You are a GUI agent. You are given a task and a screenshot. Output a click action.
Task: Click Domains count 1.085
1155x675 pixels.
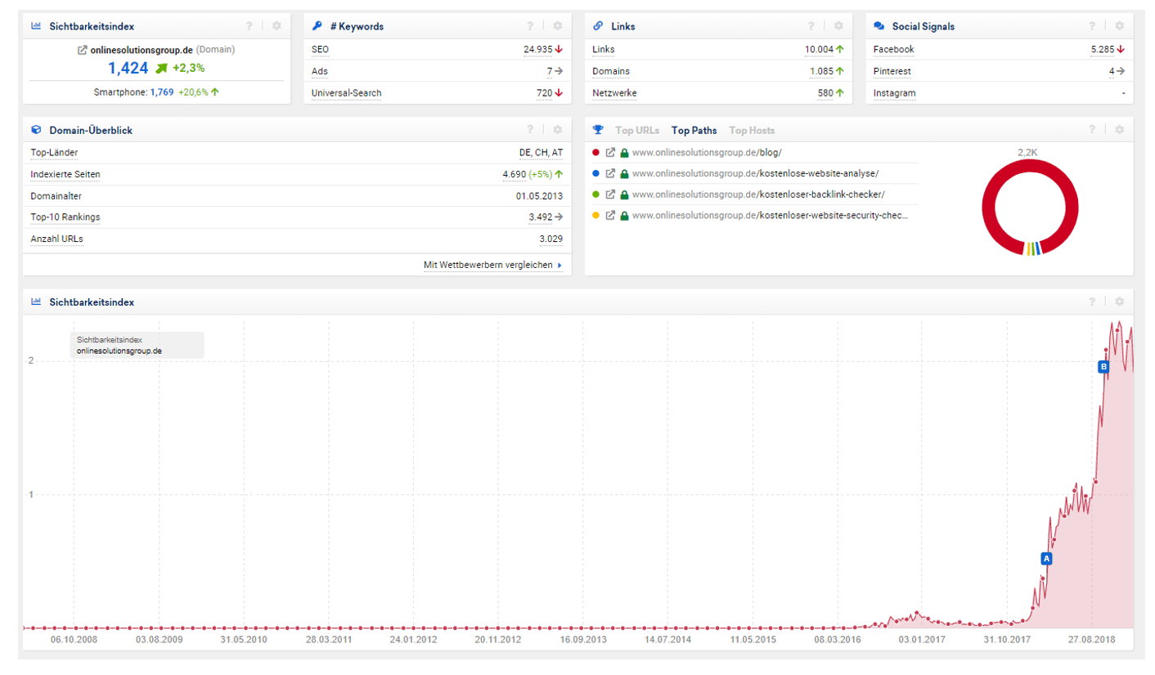point(821,71)
